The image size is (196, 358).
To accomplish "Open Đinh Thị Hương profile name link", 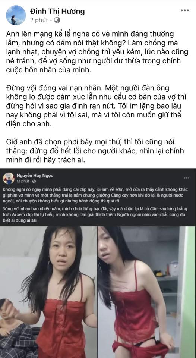I will (57, 11).
